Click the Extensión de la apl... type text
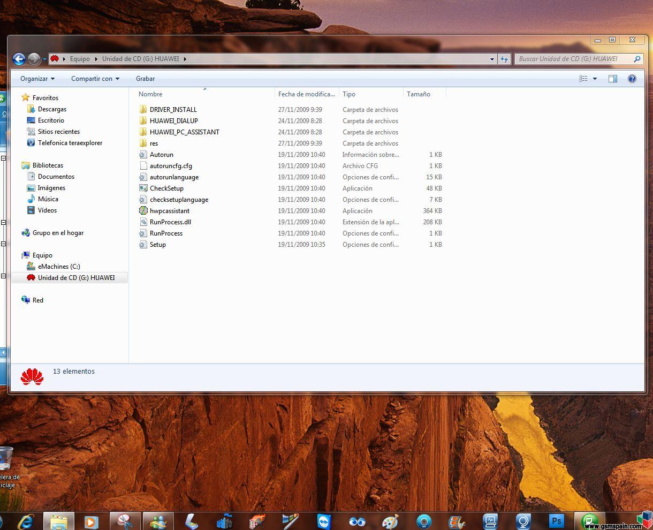 click(371, 222)
